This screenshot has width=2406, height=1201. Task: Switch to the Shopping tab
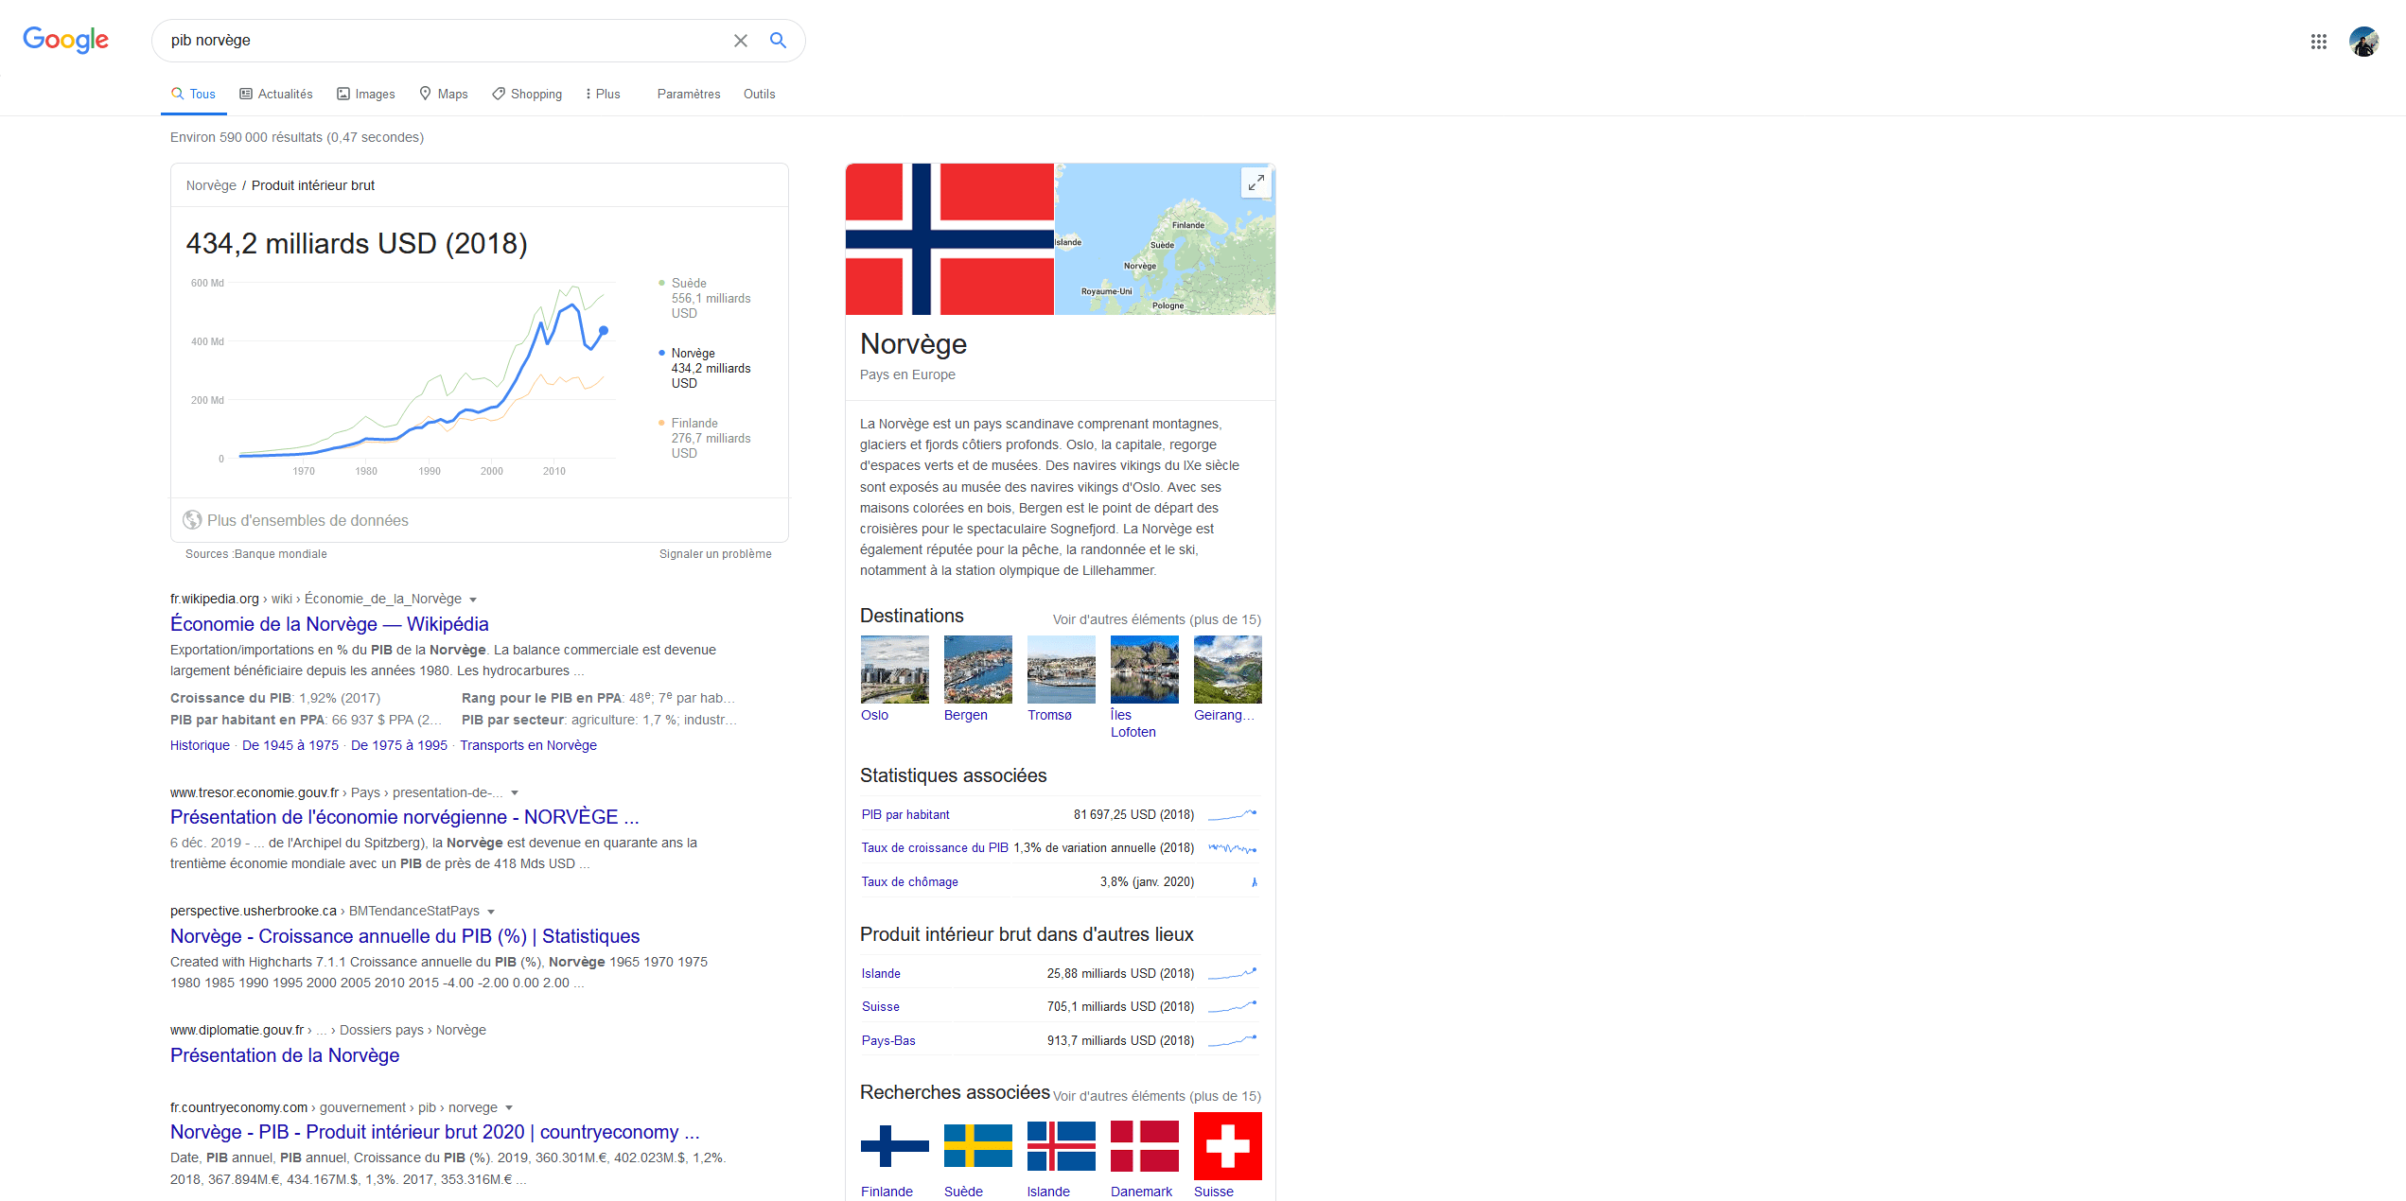pyautogui.click(x=527, y=94)
